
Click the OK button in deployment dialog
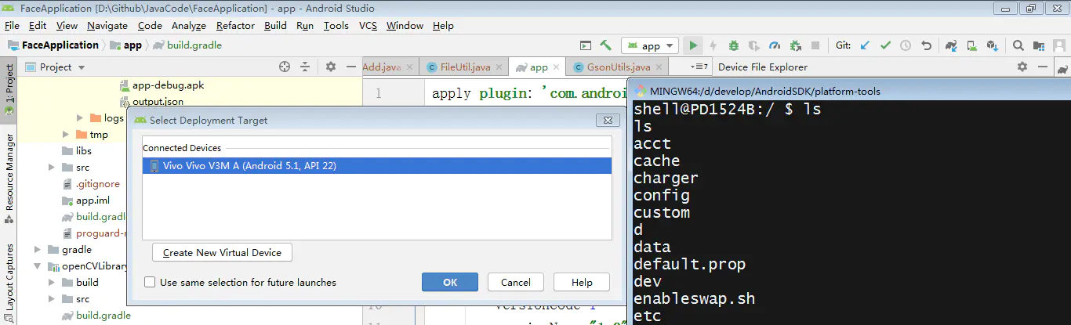450,283
